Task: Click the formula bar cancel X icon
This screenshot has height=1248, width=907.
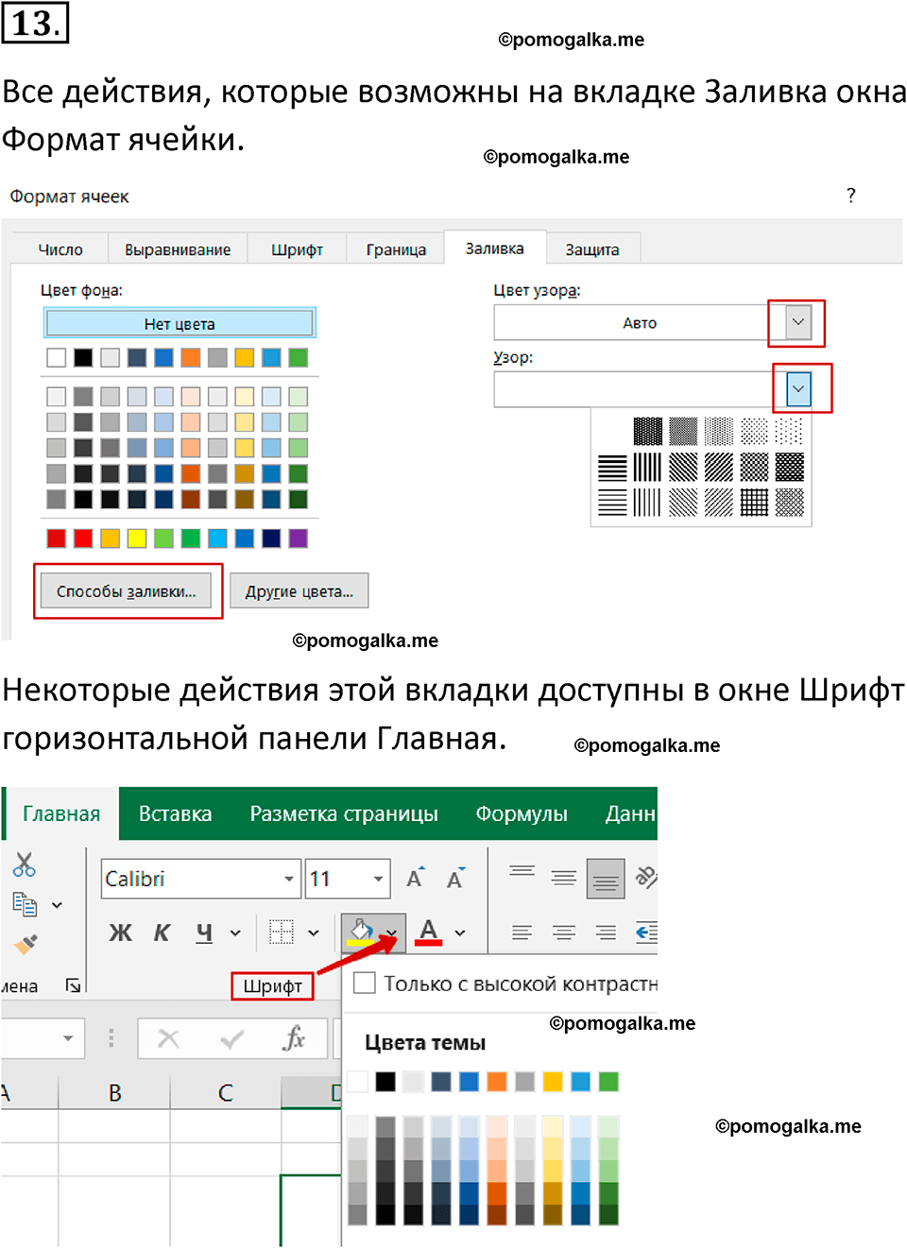Action: 168,1039
